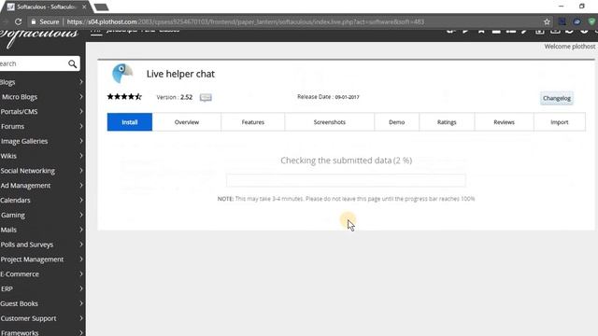Expand the Wikis category
Viewport: 598px width, 336px height.
coord(81,156)
